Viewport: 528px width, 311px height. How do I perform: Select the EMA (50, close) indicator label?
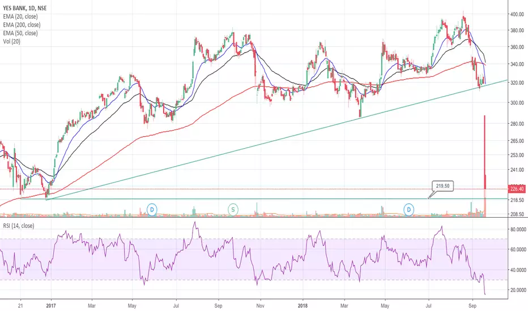pos(20,33)
